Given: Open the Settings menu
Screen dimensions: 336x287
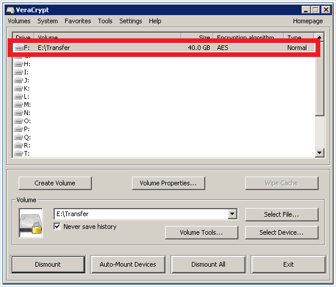Looking at the screenshot, I should tap(131, 21).
